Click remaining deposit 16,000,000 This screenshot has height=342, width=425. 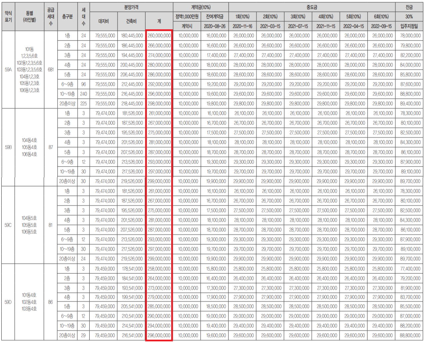coord(216,36)
